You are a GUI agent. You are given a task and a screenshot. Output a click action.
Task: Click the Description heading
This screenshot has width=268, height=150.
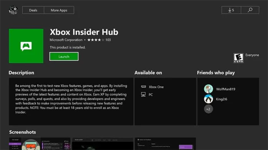(x=21, y=73)
